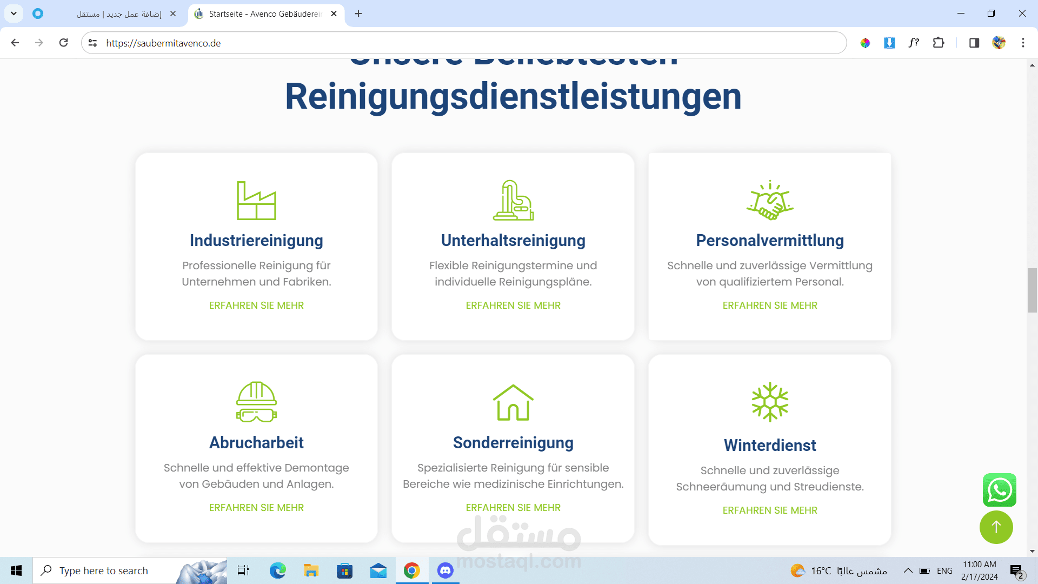Reload the page with refresh button
Viewport: 1038px width, 584px height.
point(63,43)
